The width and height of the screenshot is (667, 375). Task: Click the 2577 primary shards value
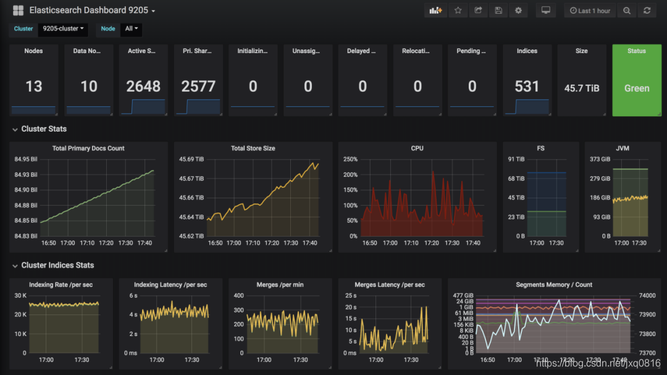click(x=198, y=86)
